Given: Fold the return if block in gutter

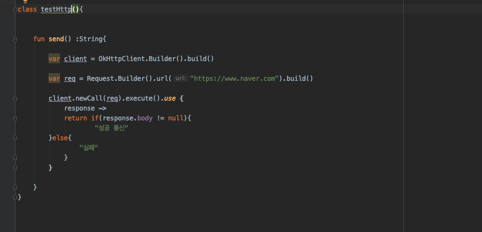Looking at the screenshot, I should point(15,118).
